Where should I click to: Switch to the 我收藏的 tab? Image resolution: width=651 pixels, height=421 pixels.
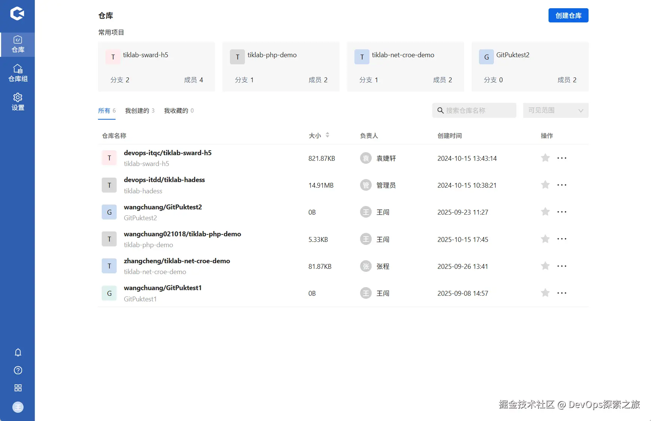179,111
